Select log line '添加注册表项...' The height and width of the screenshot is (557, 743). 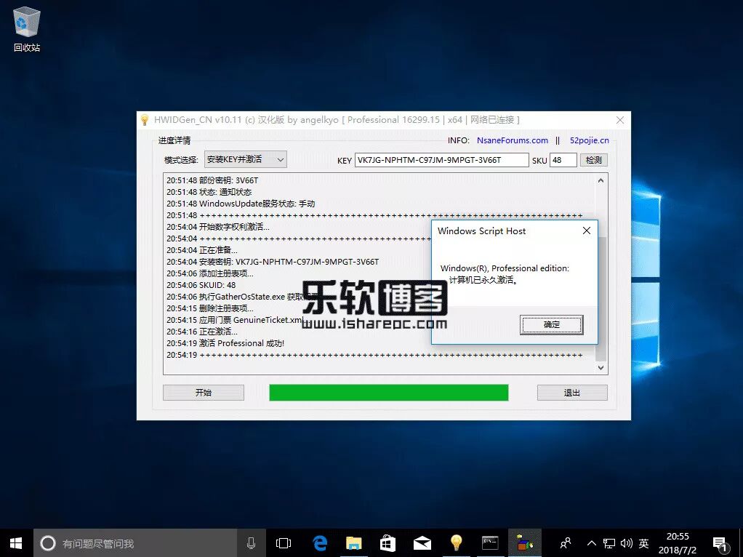[226, 273]
